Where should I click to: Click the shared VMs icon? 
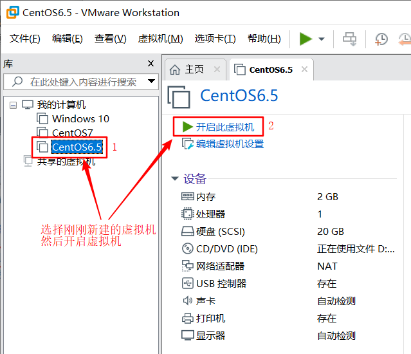[x=28, y=161]
